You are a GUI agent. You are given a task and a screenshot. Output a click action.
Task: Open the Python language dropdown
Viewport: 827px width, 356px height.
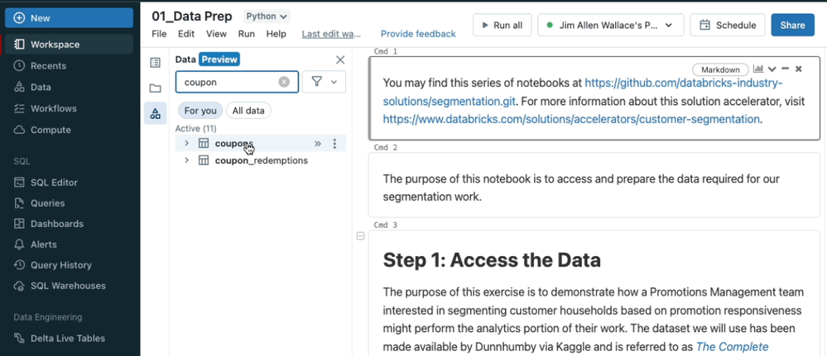pyautogui.click(x=267, y=17)
